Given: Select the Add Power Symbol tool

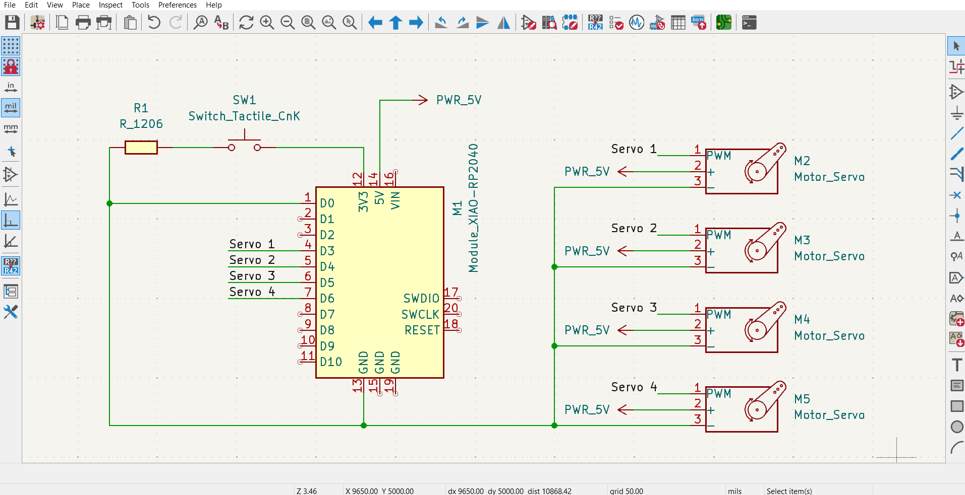Looking at the screenshot, I should click(x=956, y=113).
